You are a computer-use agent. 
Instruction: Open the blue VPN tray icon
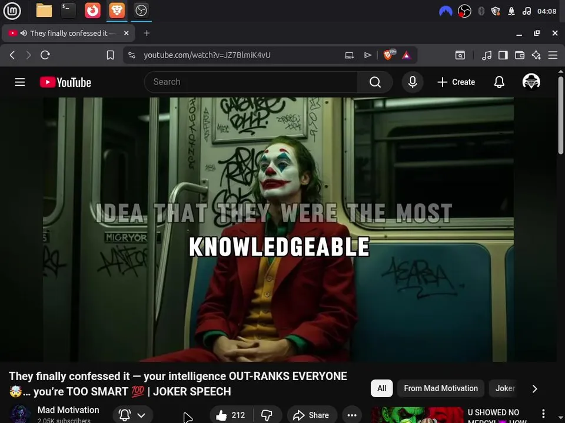(x=446, y=11)
